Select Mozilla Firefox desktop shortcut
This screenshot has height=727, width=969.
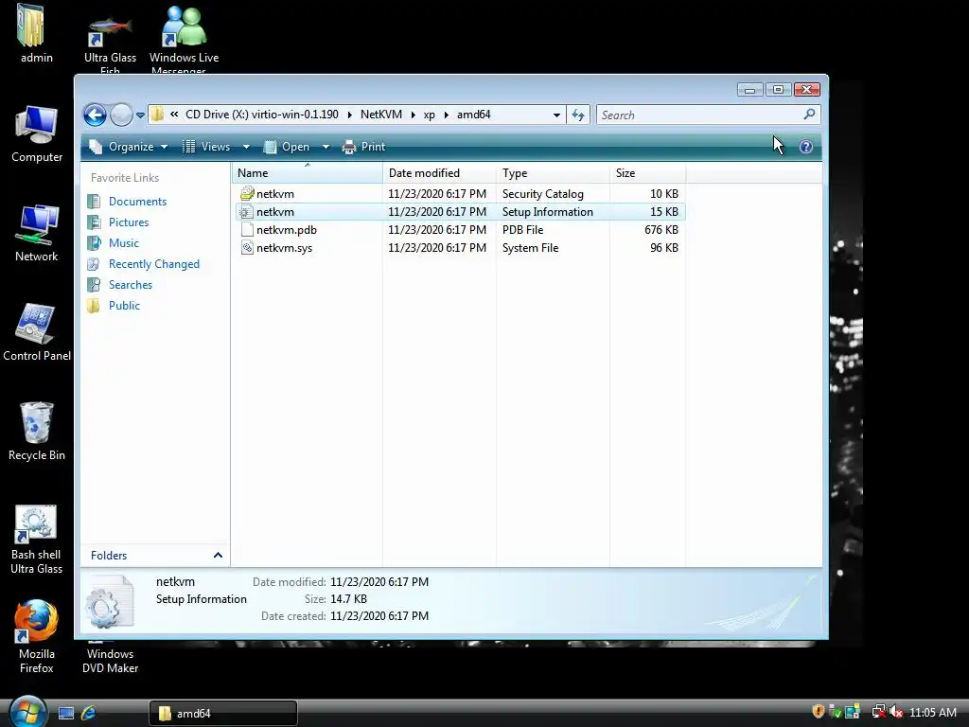click(37, 637)
